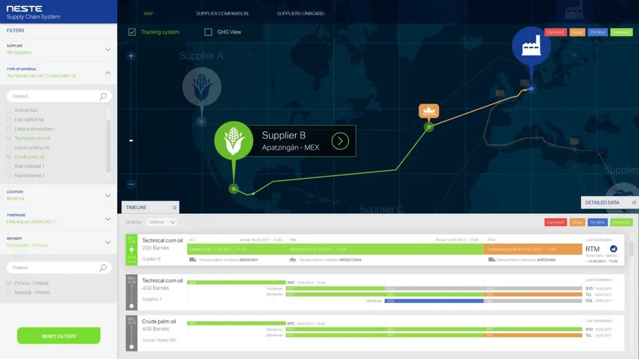The width and height of the screenshot is (639, 359).
Task: Check Fatty acid residues filter
Action: (x=9, y=129)
